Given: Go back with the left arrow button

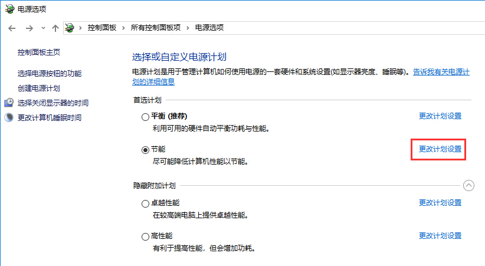Looking at the screenshot, I should coord(12,28).
